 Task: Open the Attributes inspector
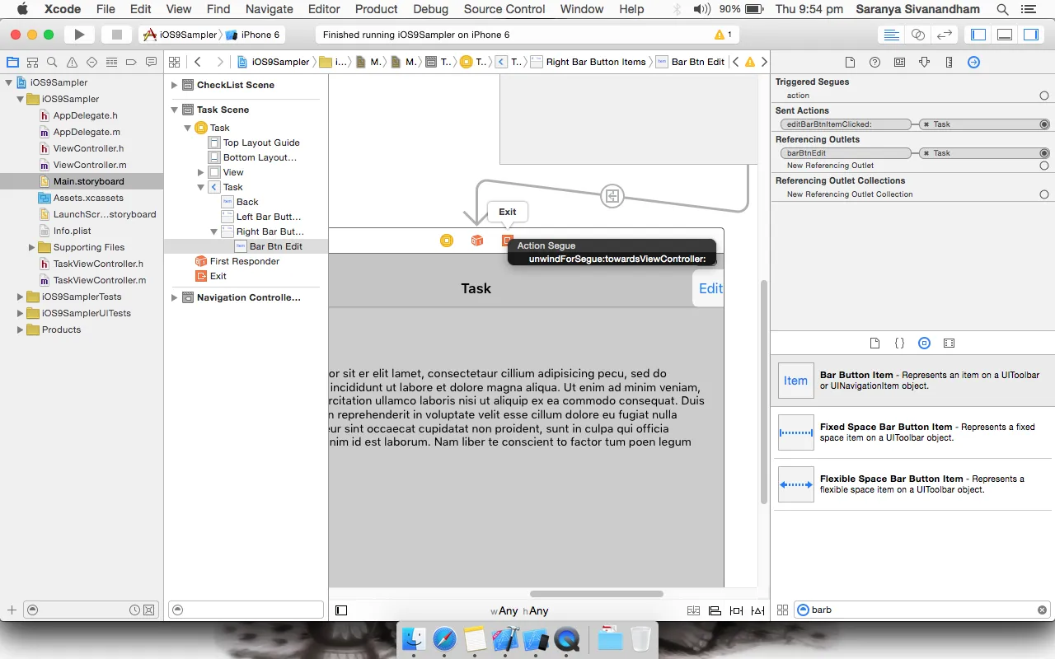tap(924, 63)
